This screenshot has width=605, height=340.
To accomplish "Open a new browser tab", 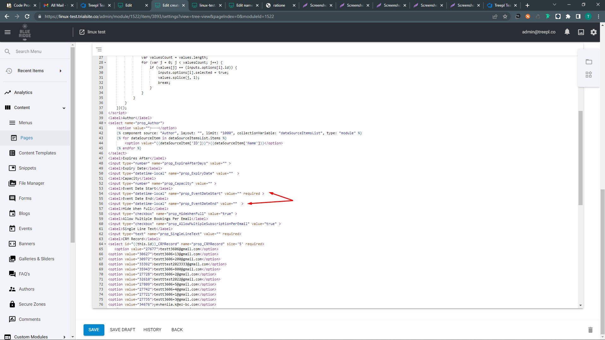I will (527, 5).
